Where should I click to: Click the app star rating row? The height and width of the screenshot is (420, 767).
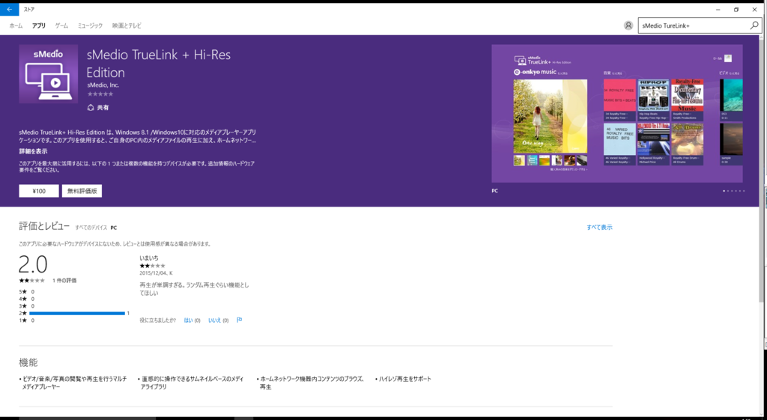coord(100,94)
